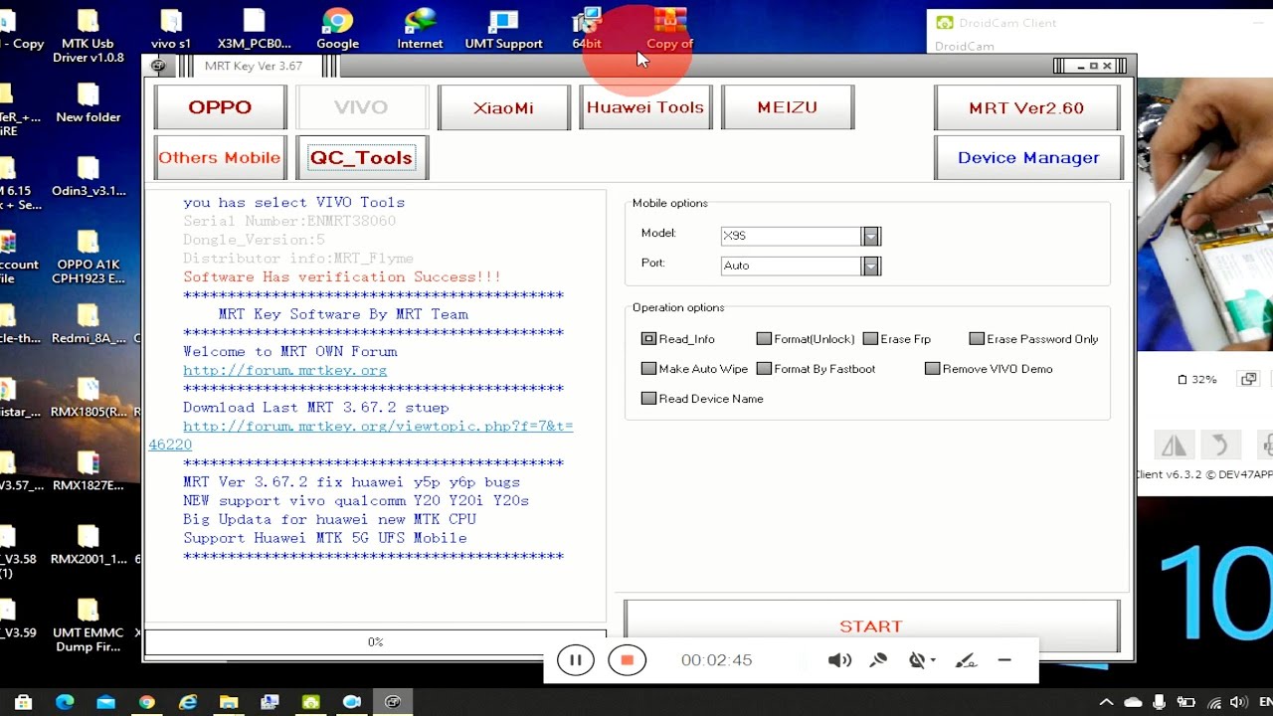Click the 0% progress bar
The image size is (1273, 716).
(375, 642)
